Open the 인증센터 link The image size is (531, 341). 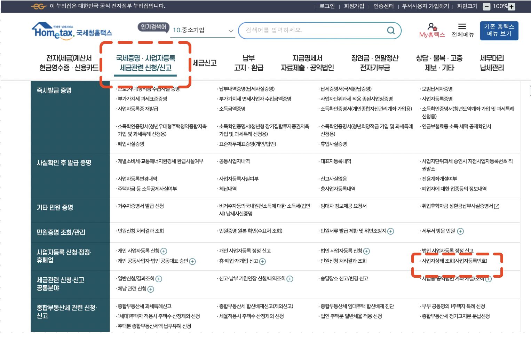pyautogui.click(x=383, y=6)
